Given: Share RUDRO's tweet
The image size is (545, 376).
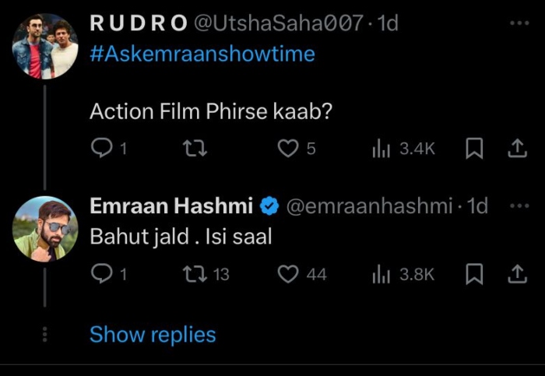Looking at the screenshot, I should (516, 149).
